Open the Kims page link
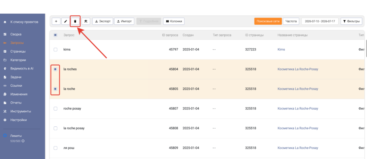 click(x=281, y=49)
